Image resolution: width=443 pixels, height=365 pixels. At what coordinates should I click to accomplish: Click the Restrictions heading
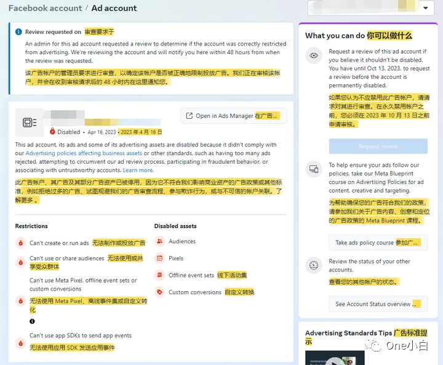31,226
